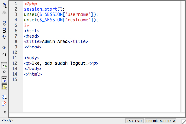This screenshot has width=186, height=124.
Task: Select the <body> tag in status bar
Action: coord(7,120)
